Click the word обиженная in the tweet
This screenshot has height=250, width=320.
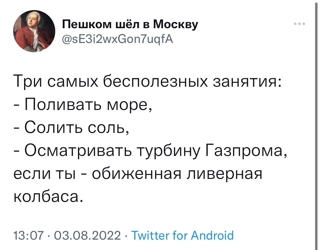click(x=136, y=175)
